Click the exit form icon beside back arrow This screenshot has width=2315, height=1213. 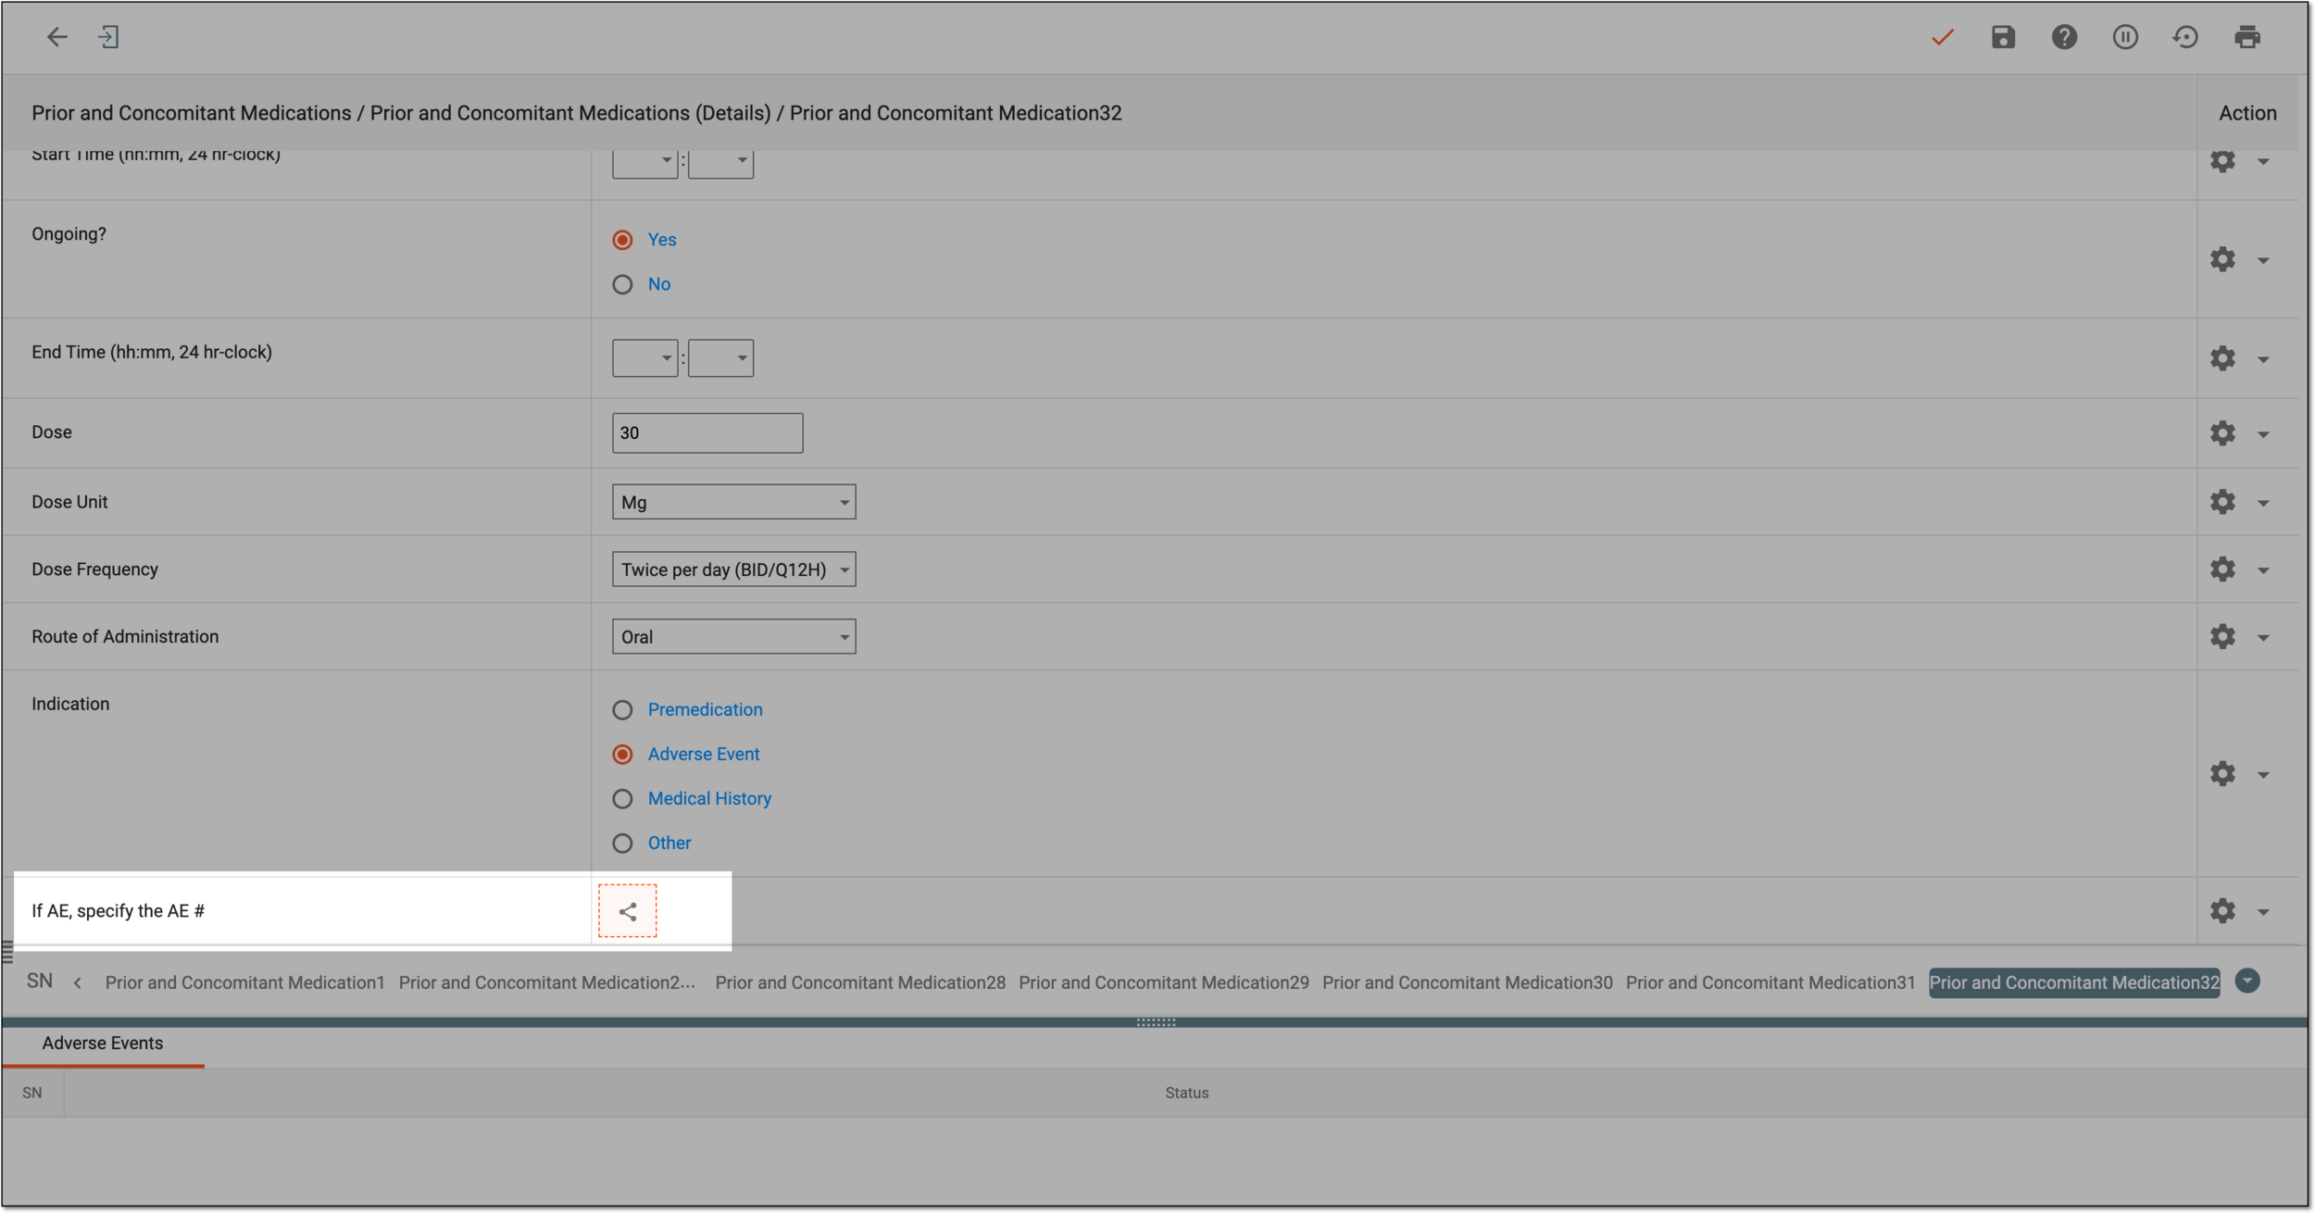(109, 37)
